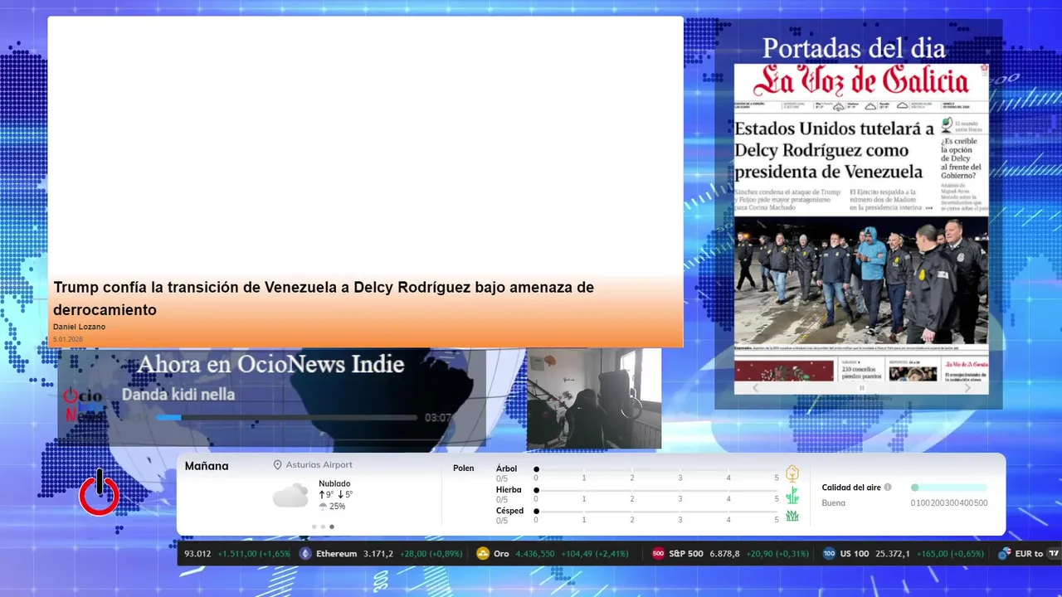The width and height of the screenshot is (1062, 597).
Task: Click the +28,00 (+0,89%) Ethereum change
Action: pyautogui.click(x=431, y=554)
